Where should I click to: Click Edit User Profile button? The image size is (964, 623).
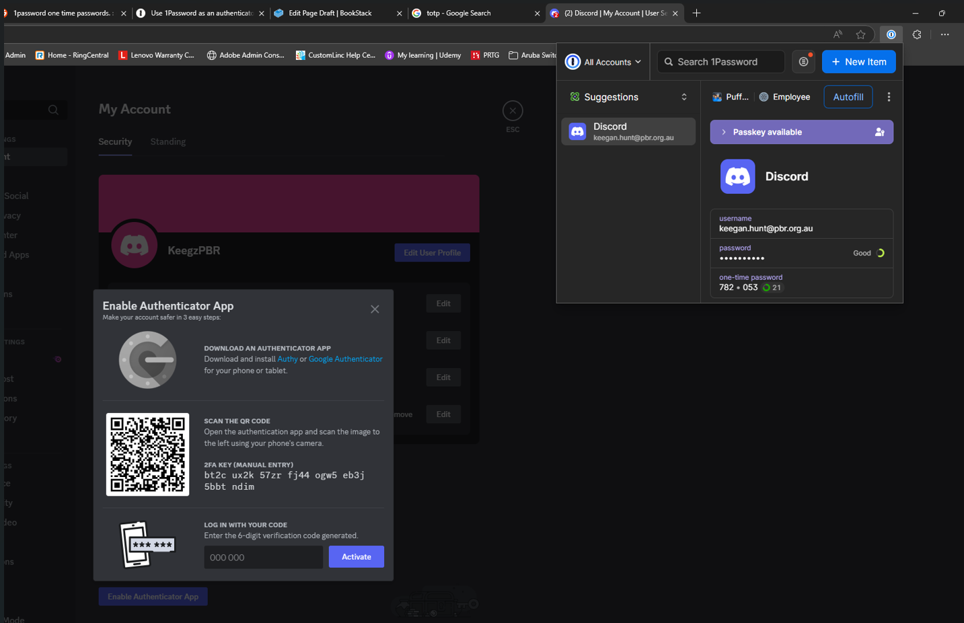point(432,253)
